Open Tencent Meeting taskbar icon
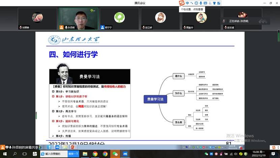The height and width of the screenshot is (158, 280). [125, 154]
